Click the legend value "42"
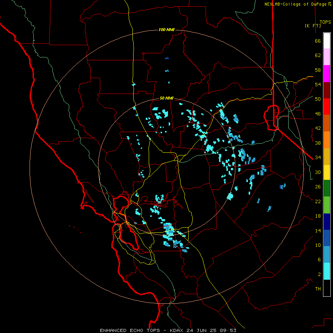The image size is (333, 333). click(318, 128)
